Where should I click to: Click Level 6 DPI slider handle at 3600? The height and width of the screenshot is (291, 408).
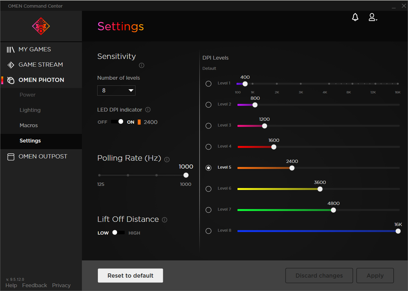click(x=320, y=189)
